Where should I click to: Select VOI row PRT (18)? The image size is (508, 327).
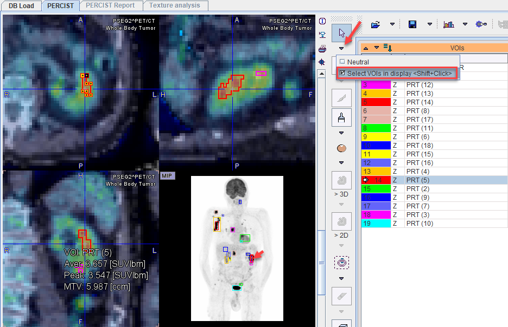(x=434, y=146)
